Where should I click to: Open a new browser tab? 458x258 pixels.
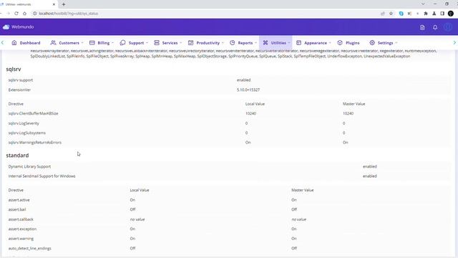click(x=64, y=4)
